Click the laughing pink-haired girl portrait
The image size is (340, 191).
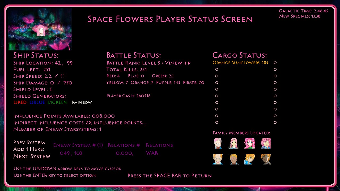coord(266,143)
